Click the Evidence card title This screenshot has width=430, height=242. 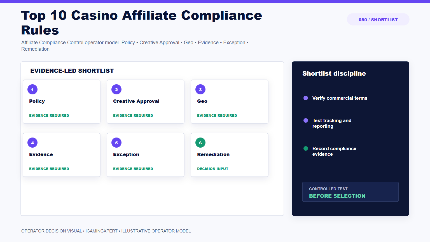[x=41, y=154]
